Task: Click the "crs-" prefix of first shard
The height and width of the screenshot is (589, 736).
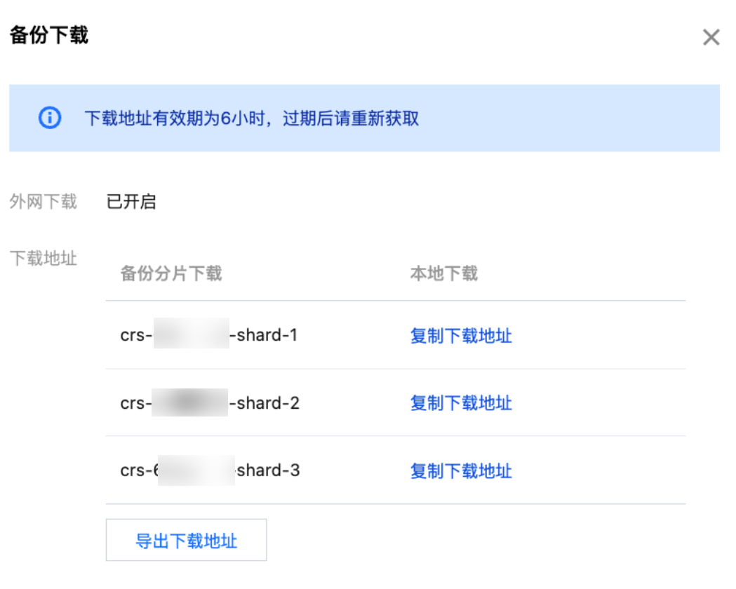Action: coord(135,336)
